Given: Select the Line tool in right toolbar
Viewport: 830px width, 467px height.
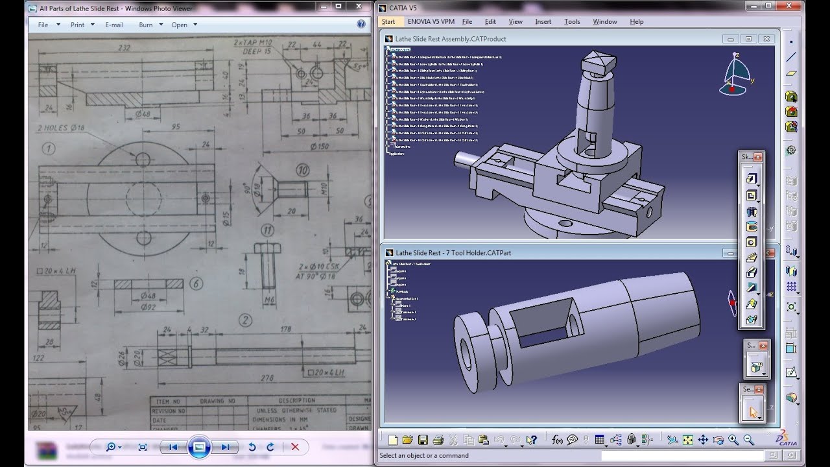Looking at the screenshot, I should pos(791,57).
